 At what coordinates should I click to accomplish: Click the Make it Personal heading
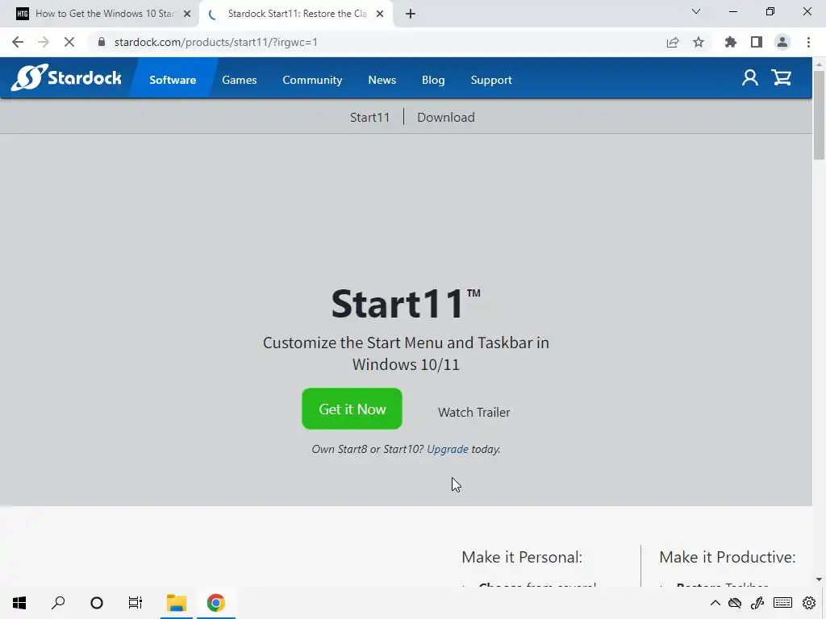(x=522, y=557)
